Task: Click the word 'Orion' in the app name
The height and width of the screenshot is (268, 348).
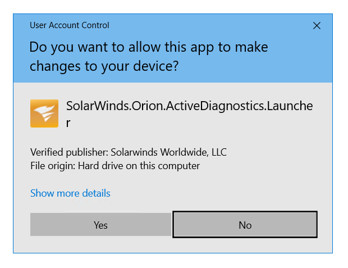Action: (x=148, y=106)
